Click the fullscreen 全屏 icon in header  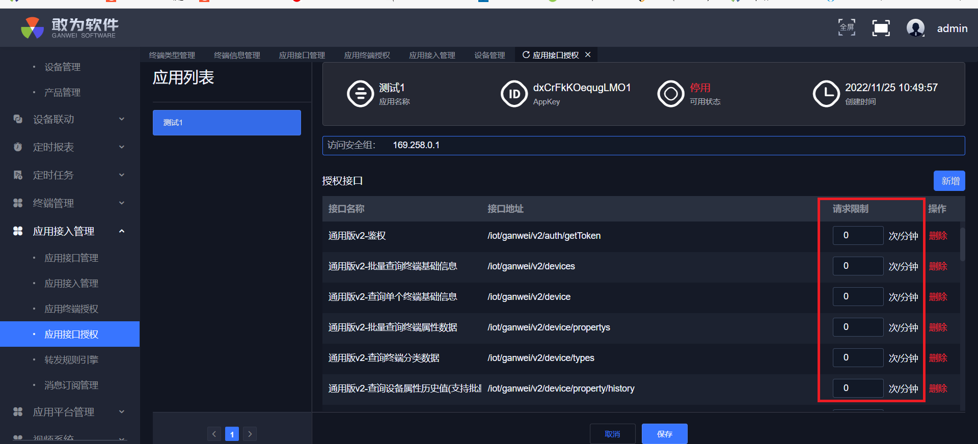coord(847,27)
